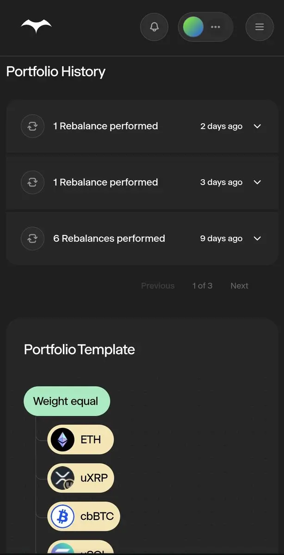
Task: Open the 6 Rebalances performed row
Action: point(109,239)
